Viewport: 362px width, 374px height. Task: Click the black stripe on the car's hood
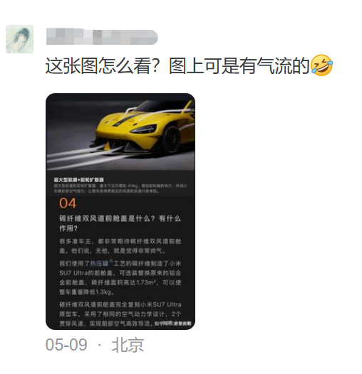pos(124,120)
